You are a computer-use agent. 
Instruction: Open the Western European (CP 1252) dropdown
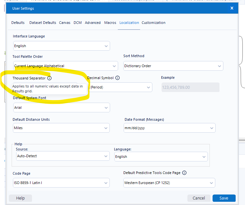[169, 183]
